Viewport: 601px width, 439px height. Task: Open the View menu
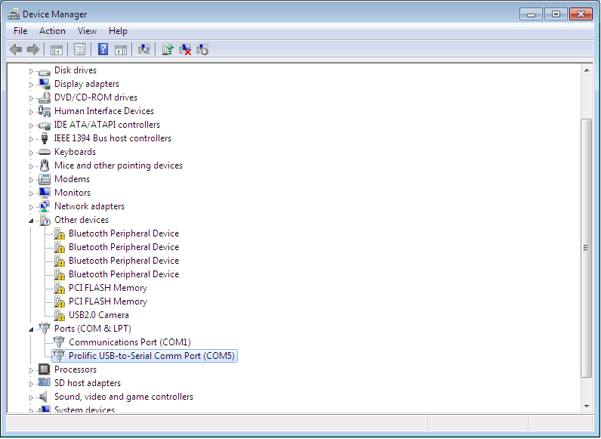pyautogui.click(x=87, y=31)
